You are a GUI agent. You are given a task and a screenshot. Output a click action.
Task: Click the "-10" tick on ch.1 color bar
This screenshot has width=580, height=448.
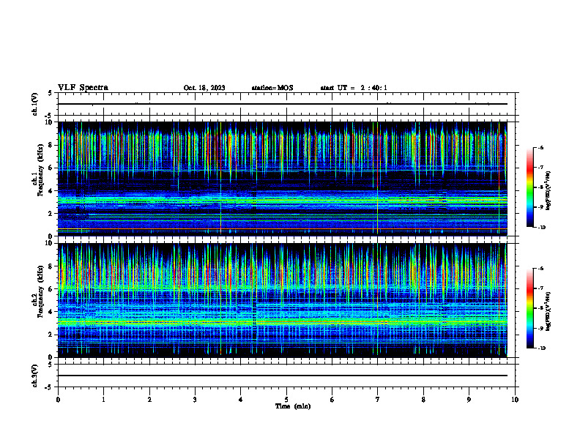(x=542, y=228)
